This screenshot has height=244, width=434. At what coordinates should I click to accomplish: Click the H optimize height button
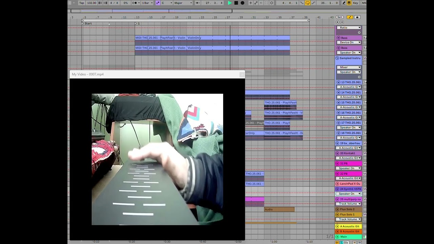[355, 242]
